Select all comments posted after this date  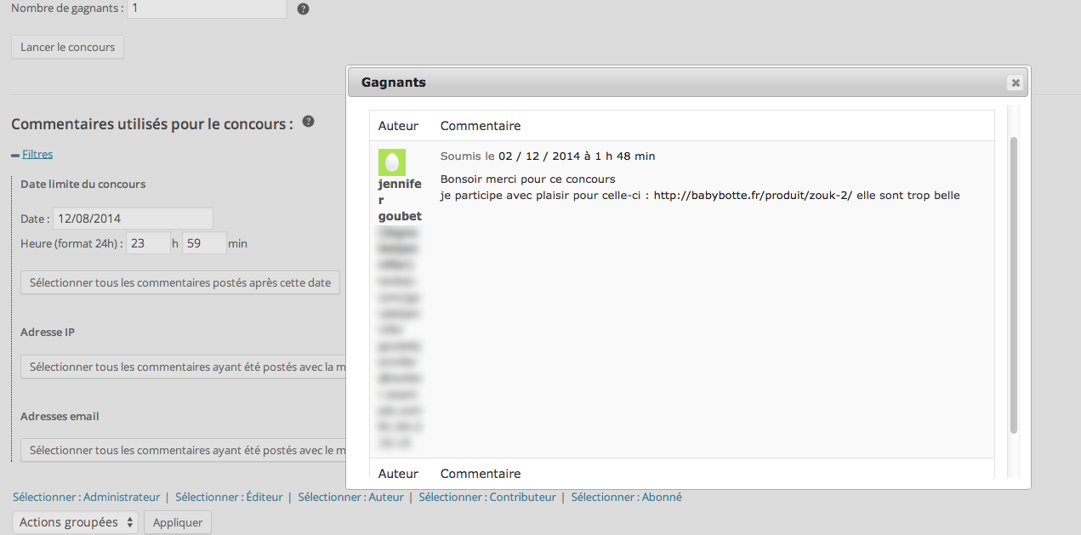coord(180,282)
